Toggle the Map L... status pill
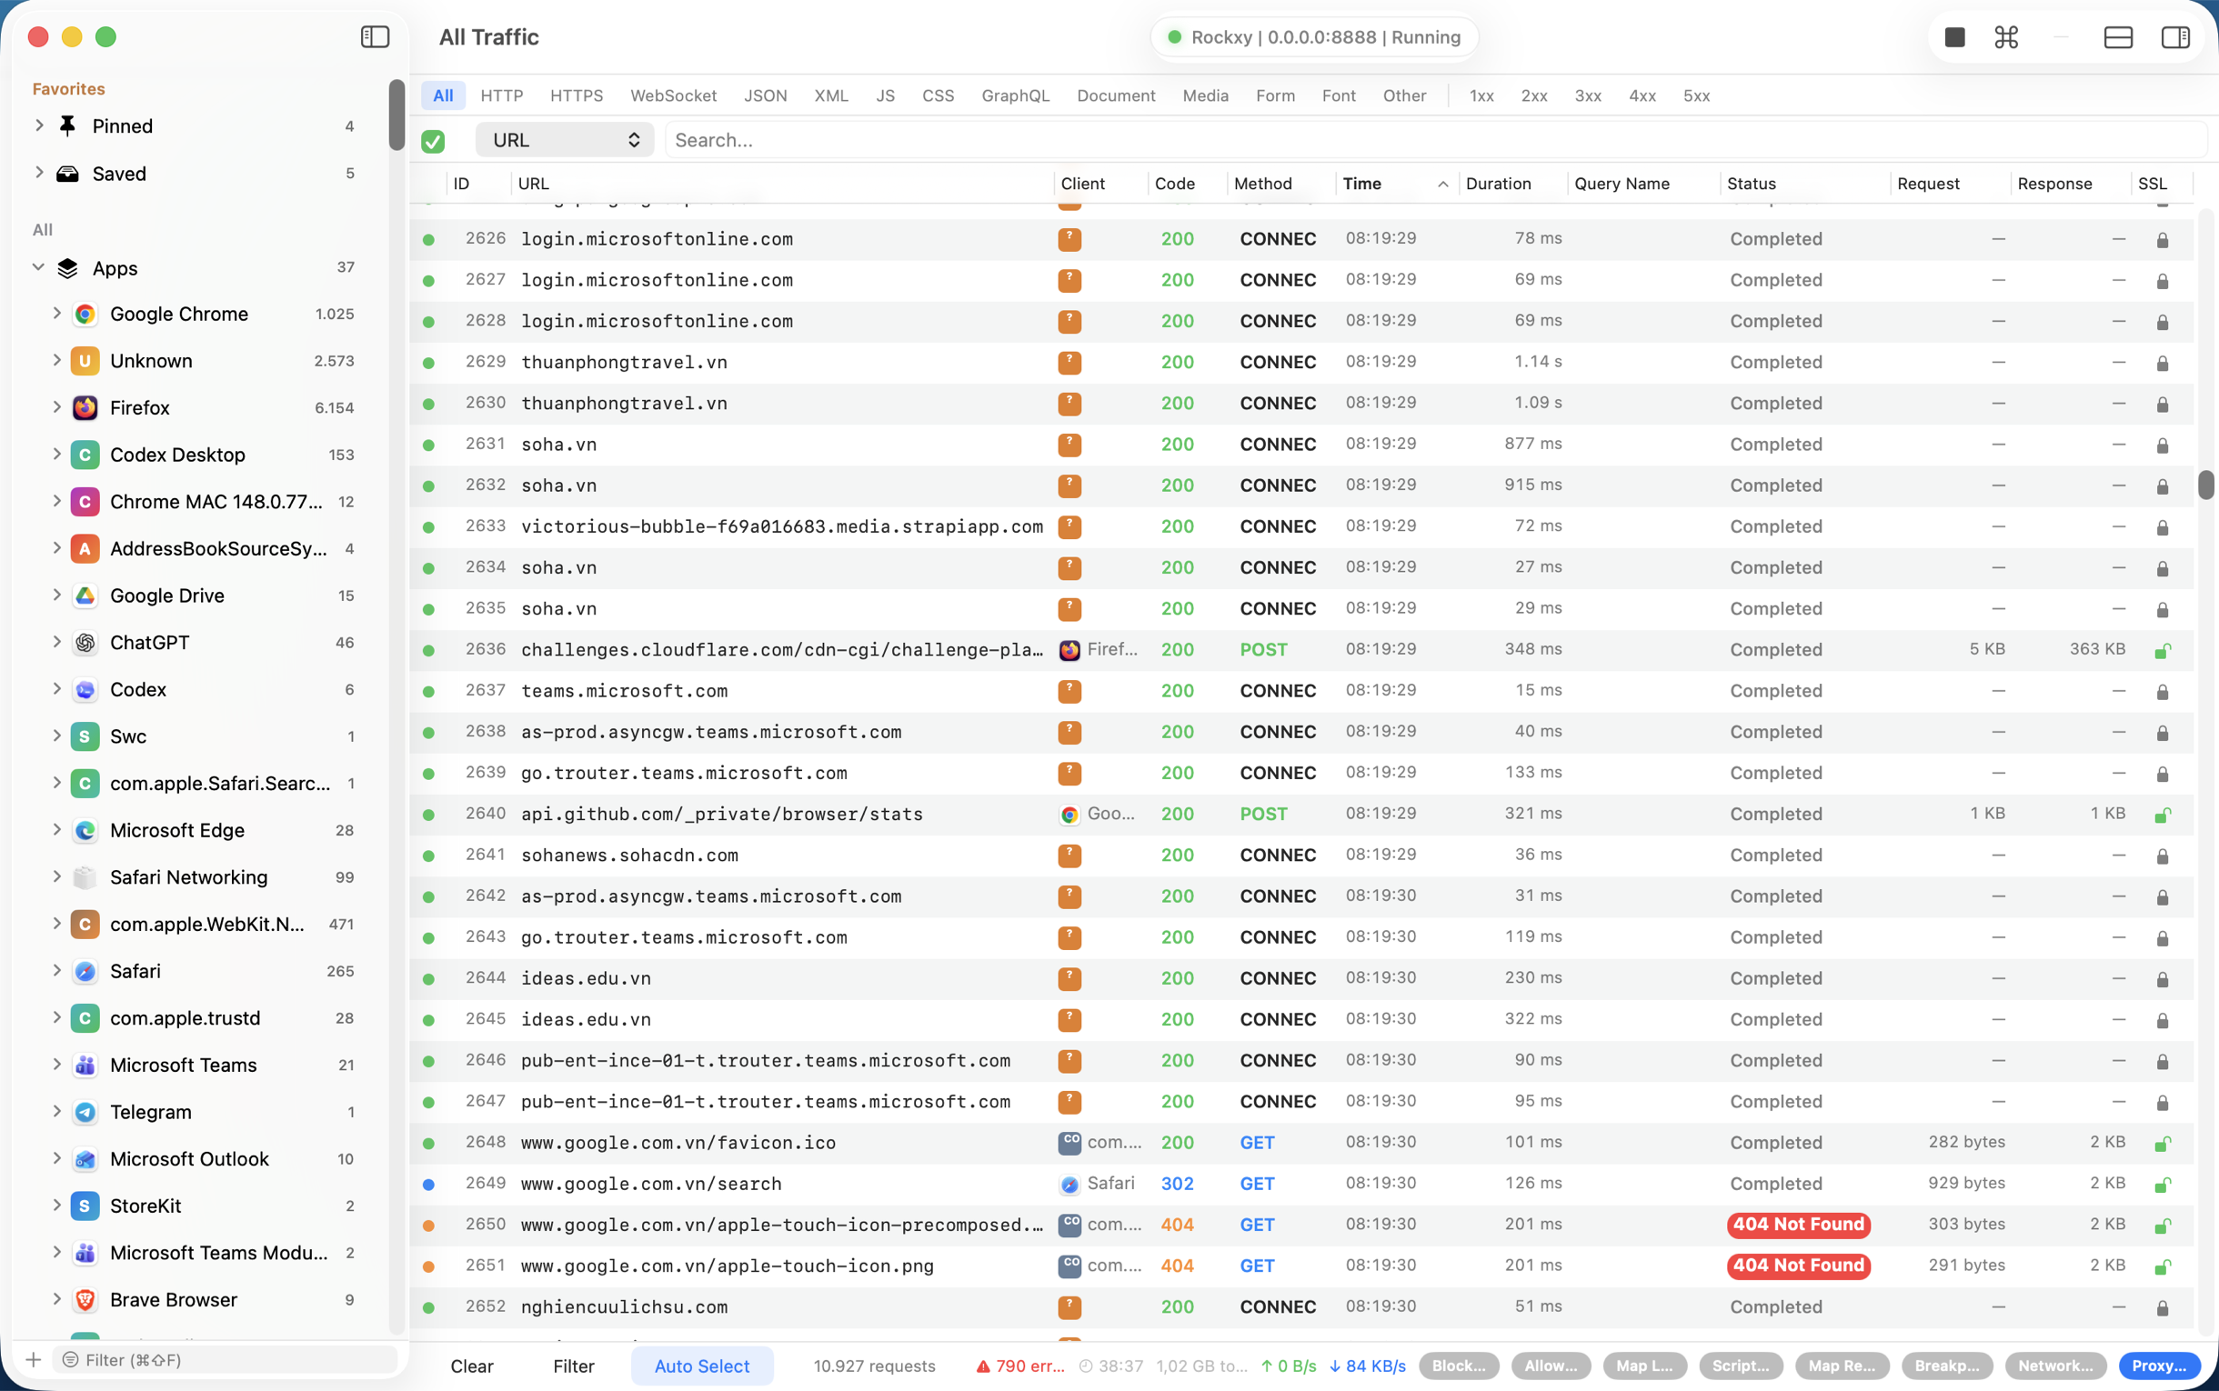 point(1644,1366)
